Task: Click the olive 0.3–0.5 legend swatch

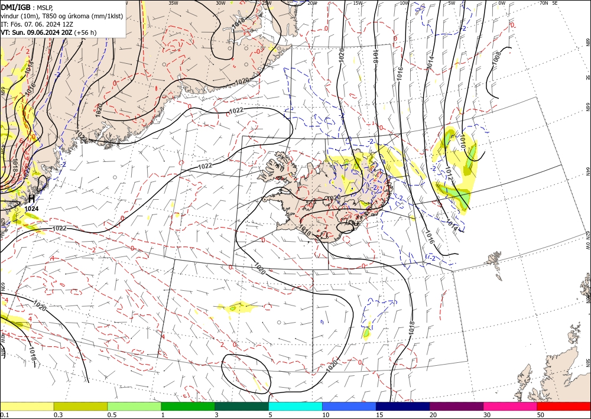Action: point(80,406)
